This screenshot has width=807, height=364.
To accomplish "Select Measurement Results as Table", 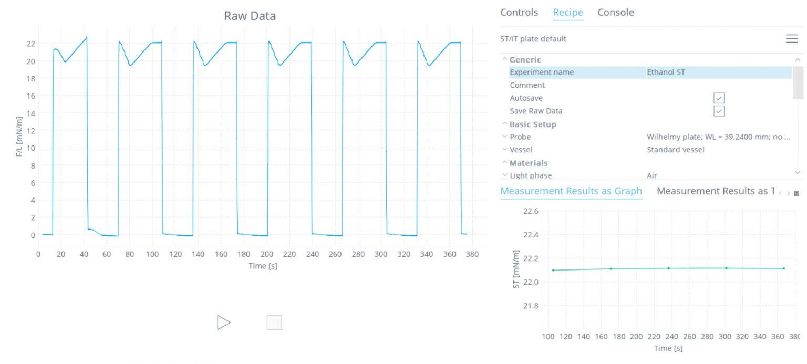I will click(x=716, y=191).
